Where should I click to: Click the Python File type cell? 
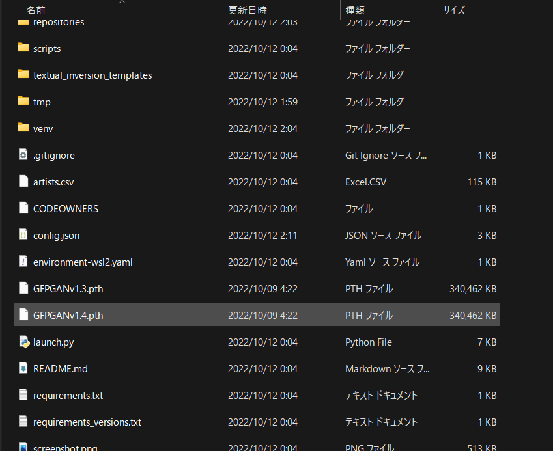pos(369,342)
